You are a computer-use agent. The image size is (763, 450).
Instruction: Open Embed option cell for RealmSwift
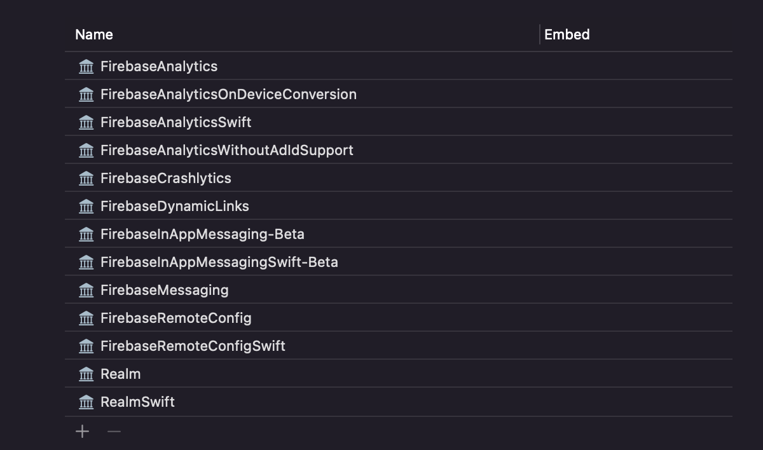point(636,402)
